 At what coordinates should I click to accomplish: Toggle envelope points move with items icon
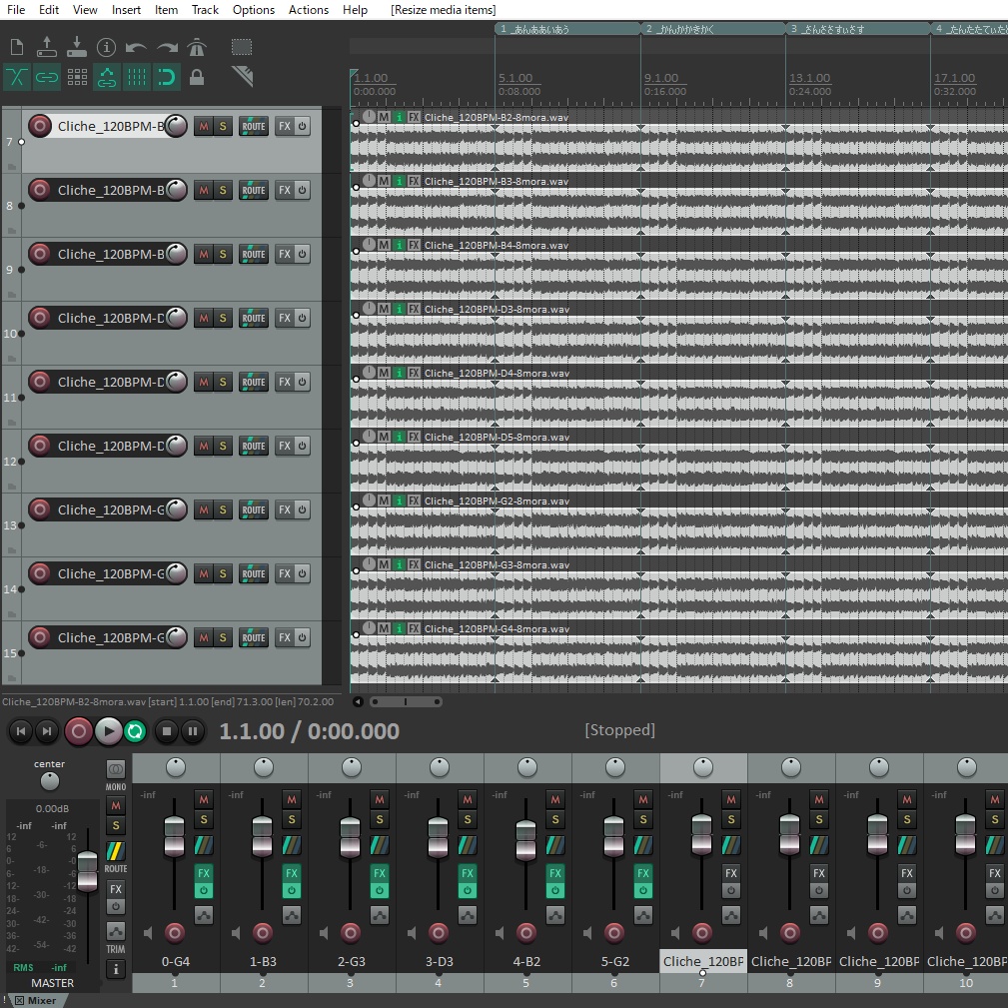point(107,77)
